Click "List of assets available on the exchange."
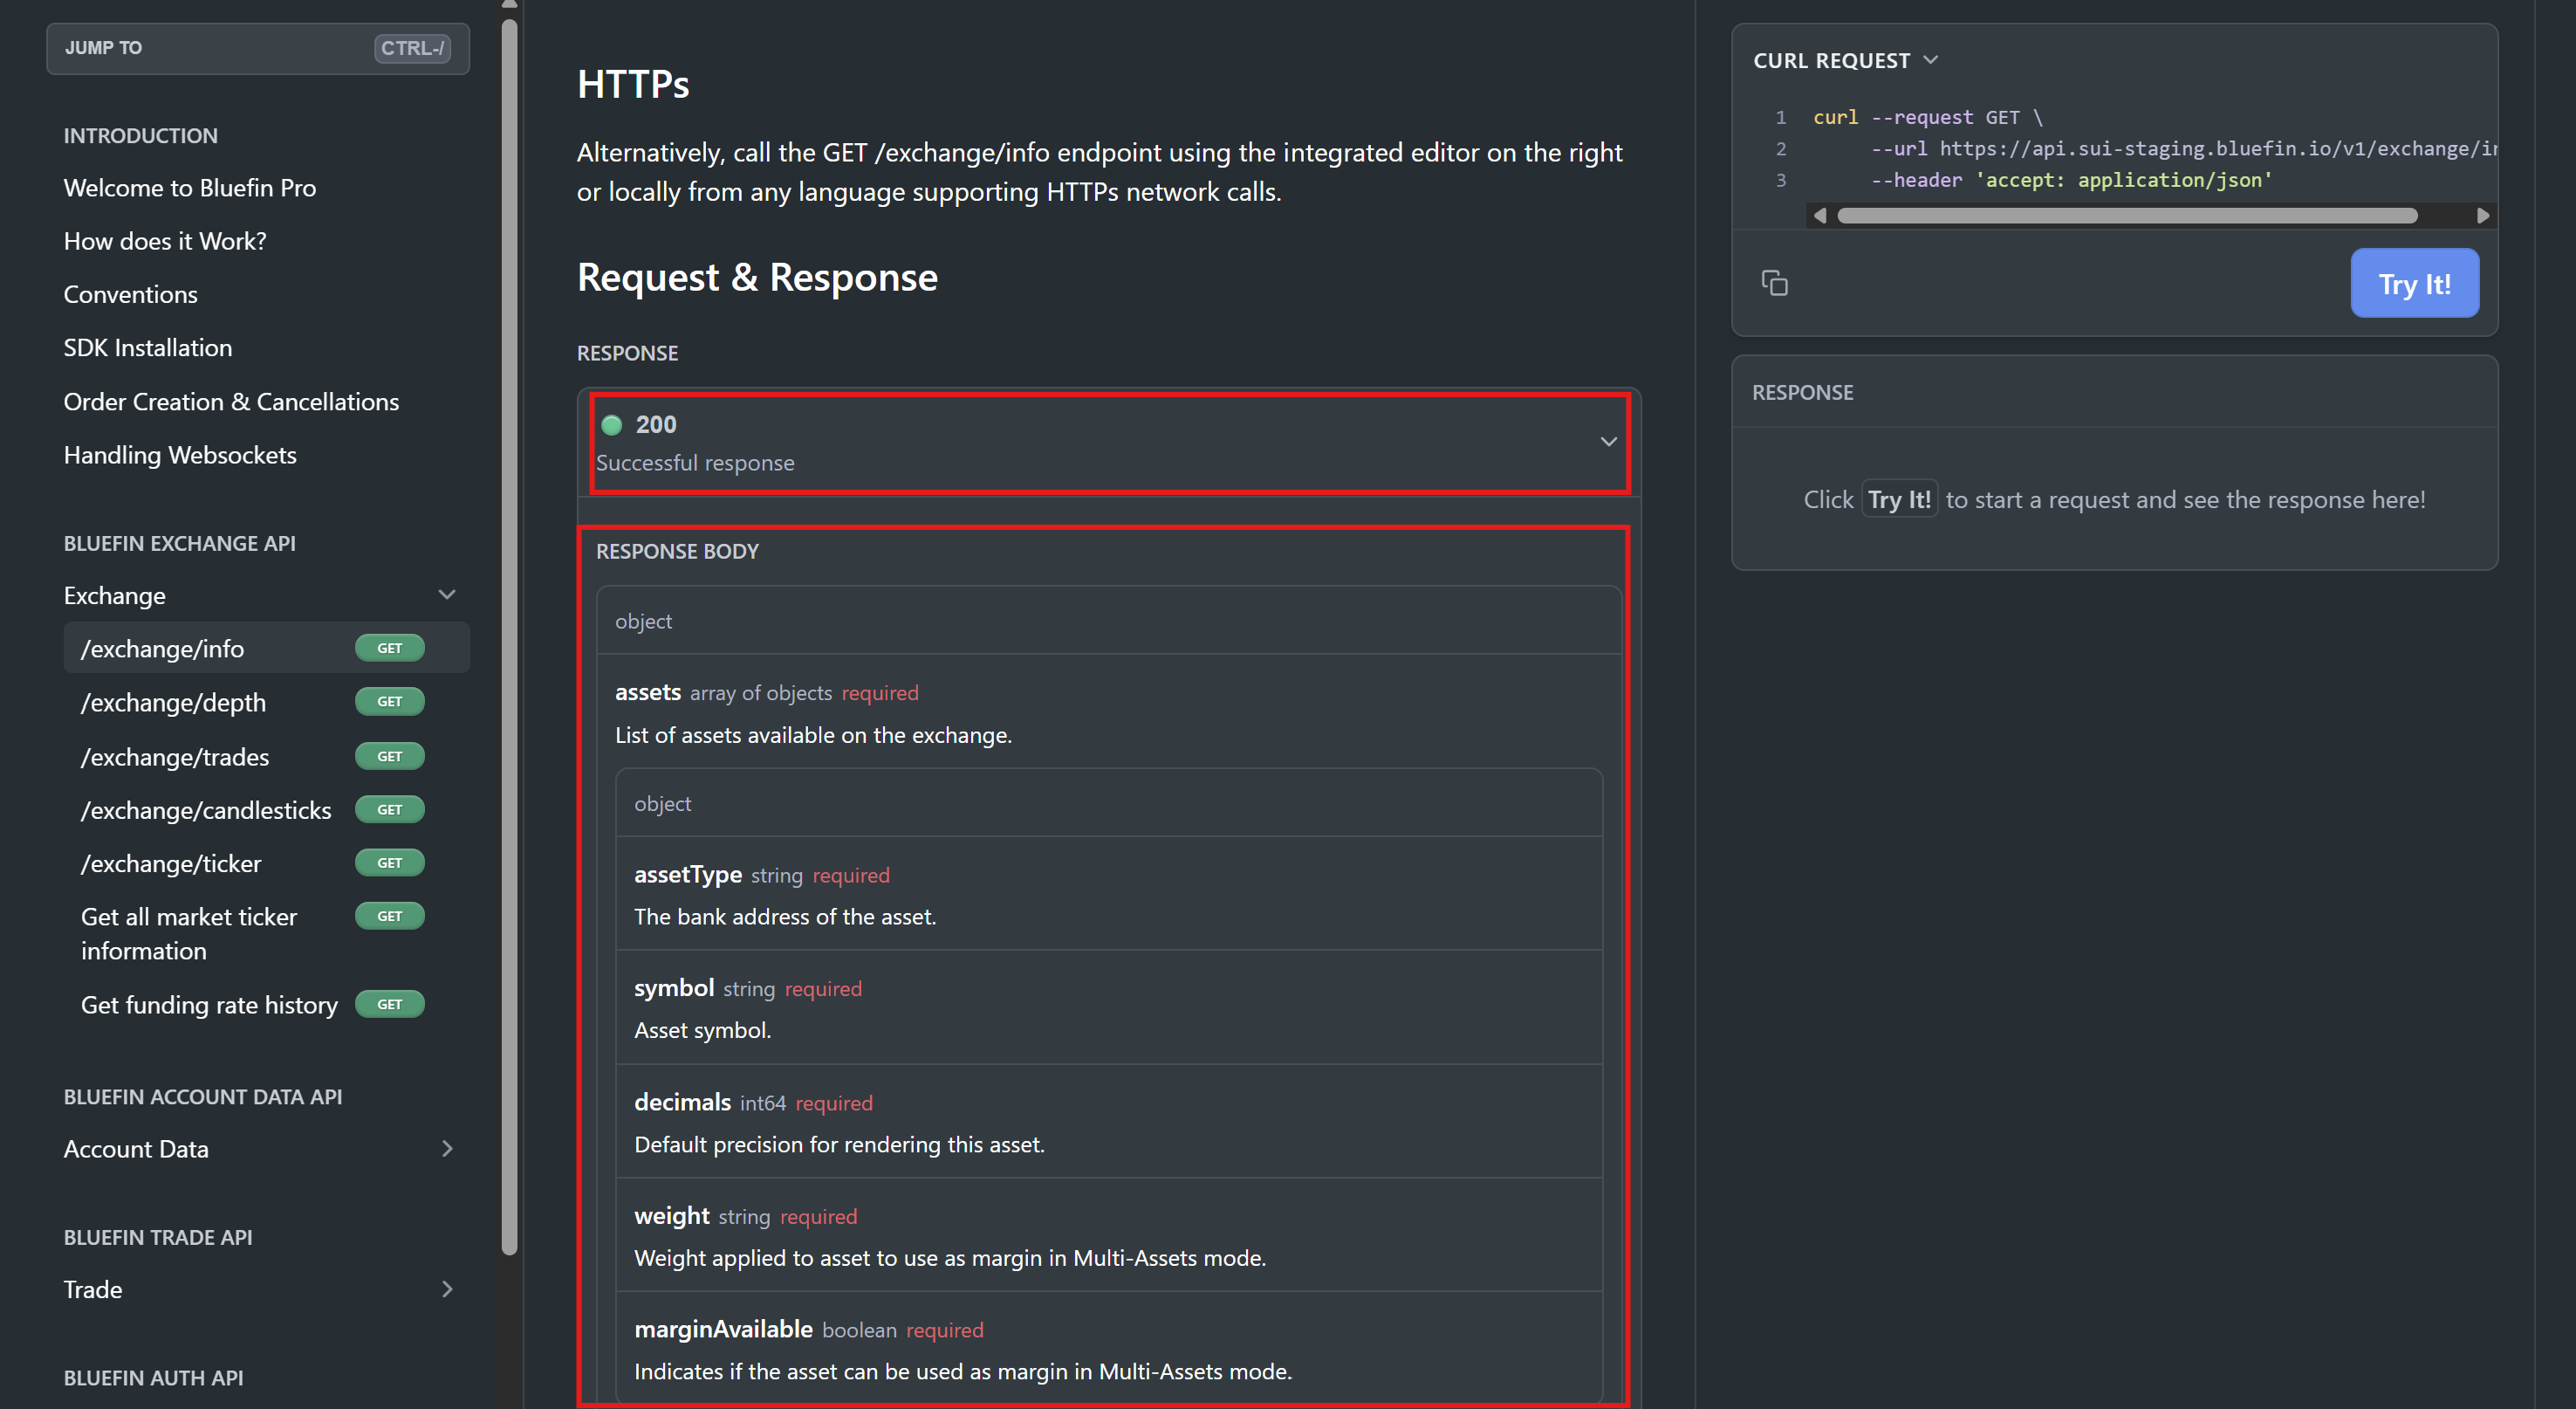2576x1409 pixels. click(813, 734)
